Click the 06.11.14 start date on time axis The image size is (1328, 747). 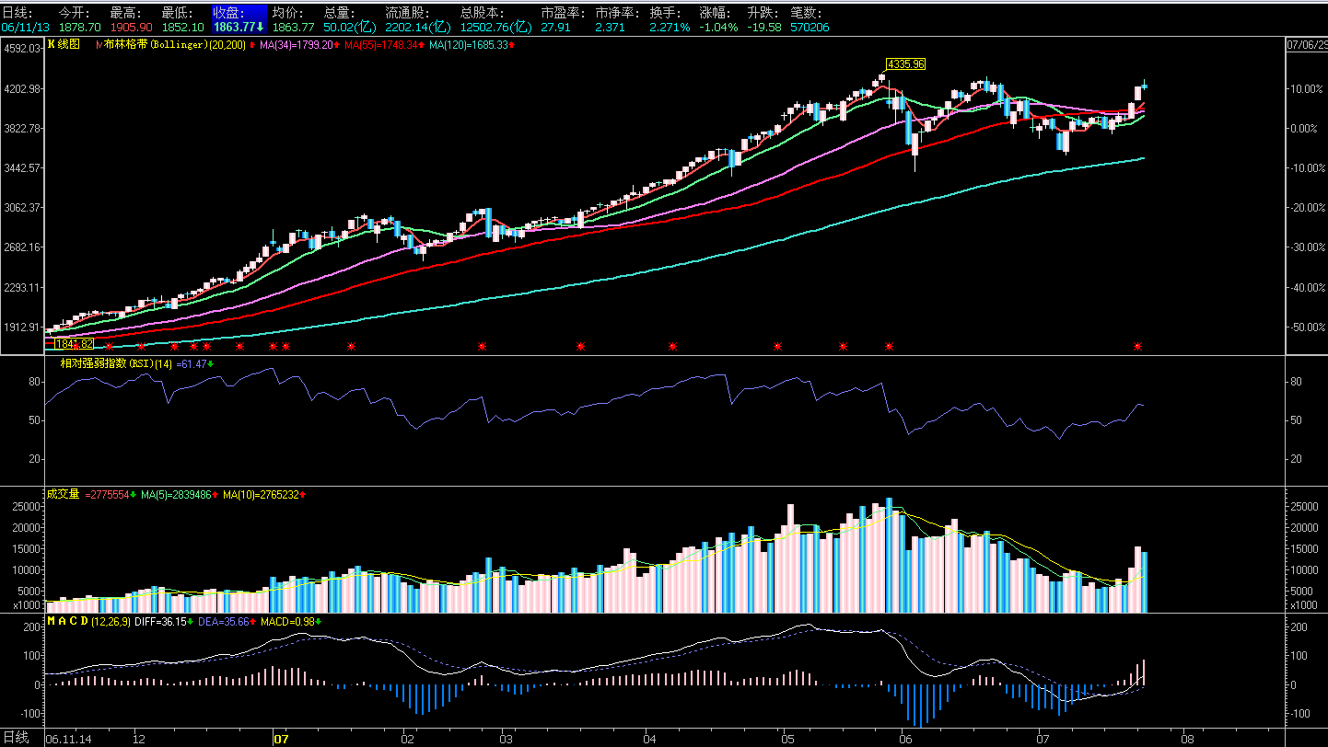67,738
